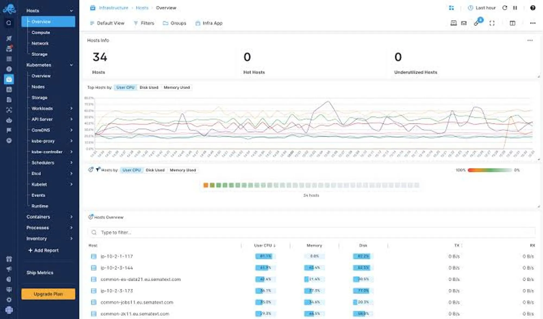Collapse the Kubernetes sidebar section
This screenshot has height=319, width=543.
tap(71, 65)
